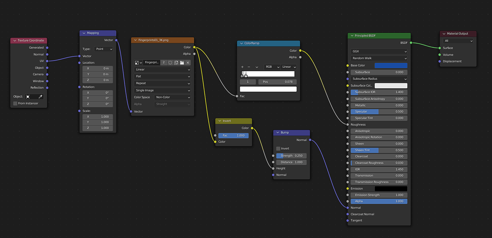Viewport: 492px width, 238px height.
Task: Collapse the Principled BSDF node
Action: (x=352, y=36)
